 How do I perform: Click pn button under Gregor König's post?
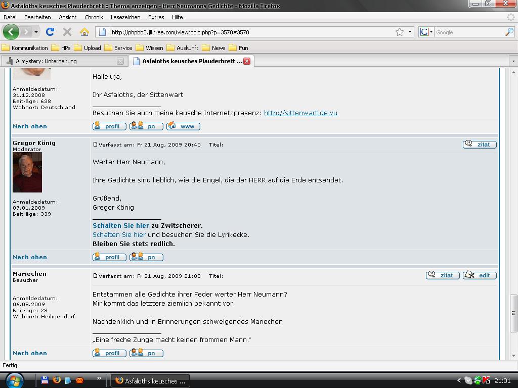pyautogui.click(x=146, y=257)
